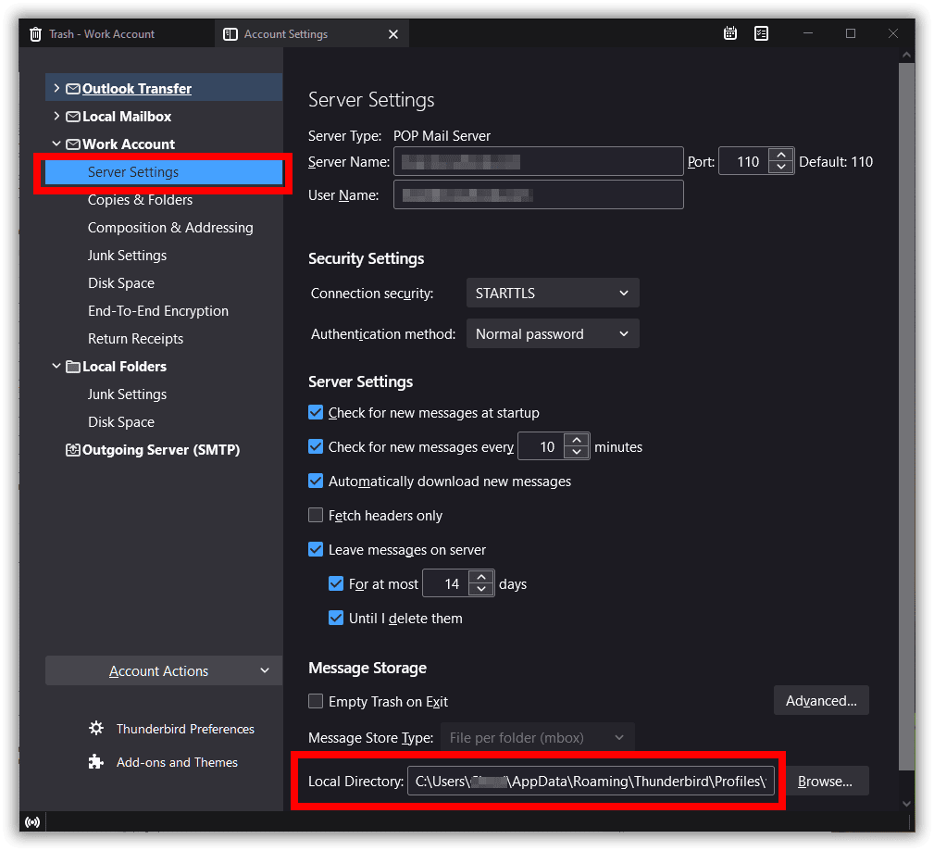Open the Authentication method dropdown
934x851 pixels.
pyautogui.click(x=552, y=334)
